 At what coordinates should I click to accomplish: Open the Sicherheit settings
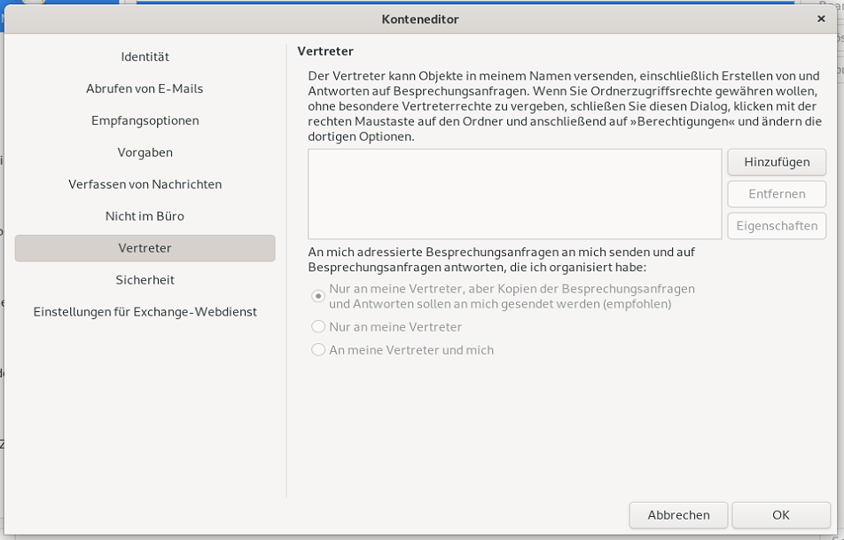coord(145,279)
